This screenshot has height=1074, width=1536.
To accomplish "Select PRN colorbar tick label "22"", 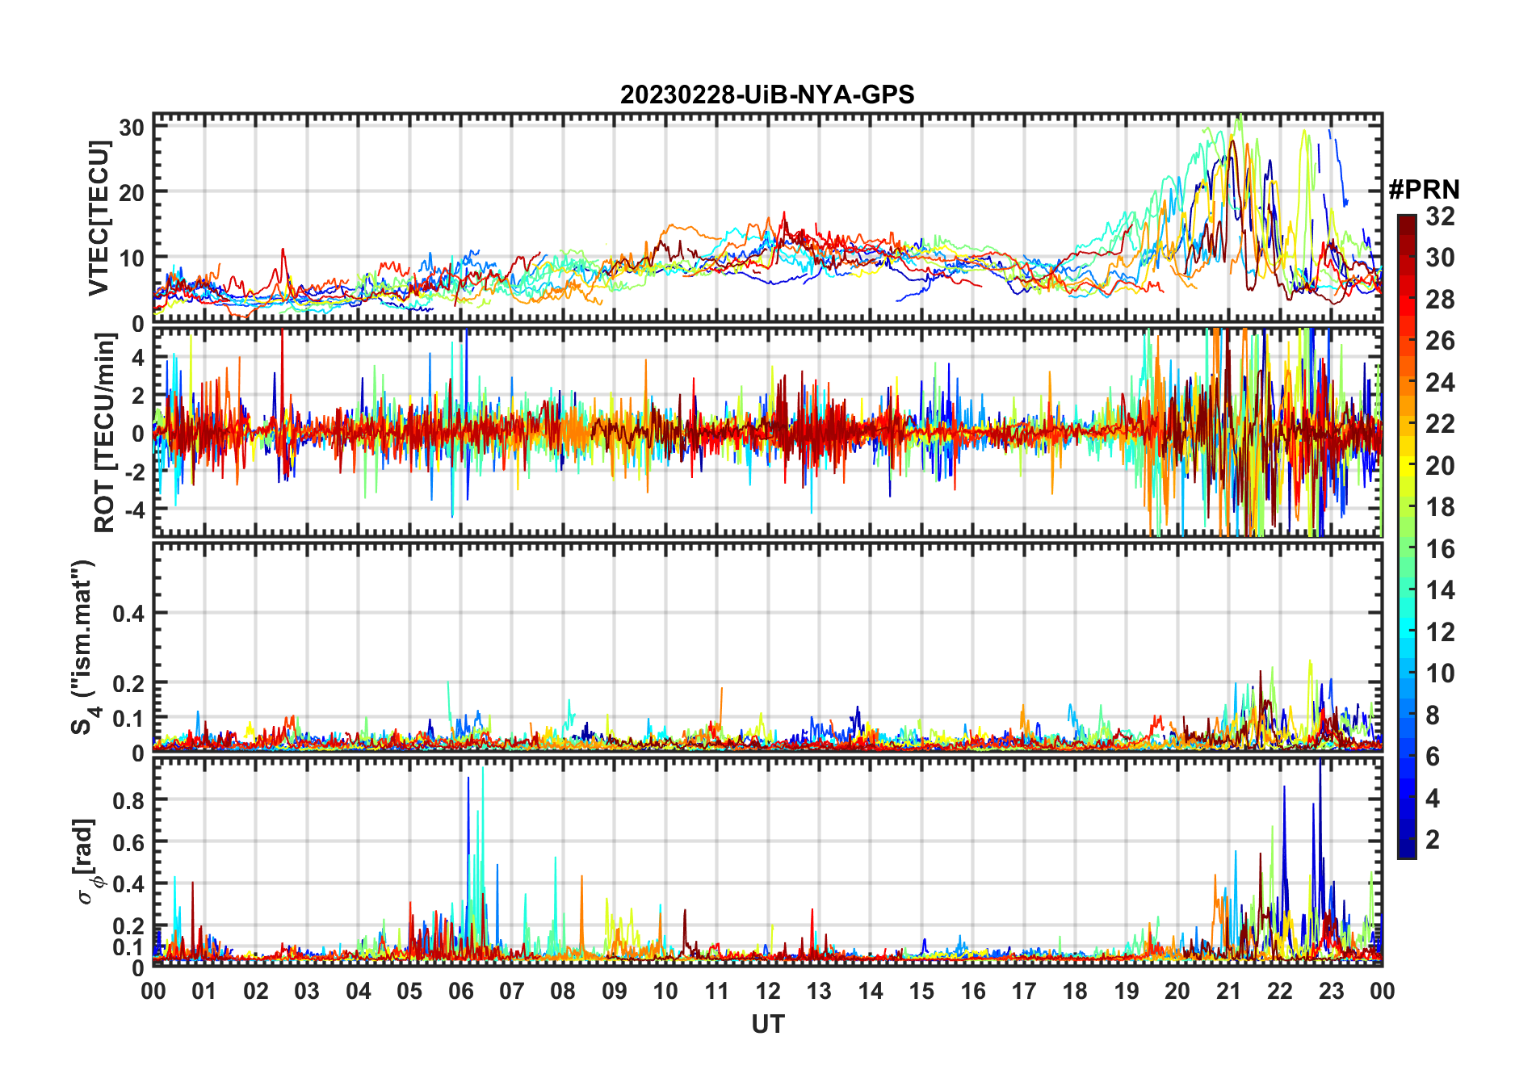I will [1440, 424].
